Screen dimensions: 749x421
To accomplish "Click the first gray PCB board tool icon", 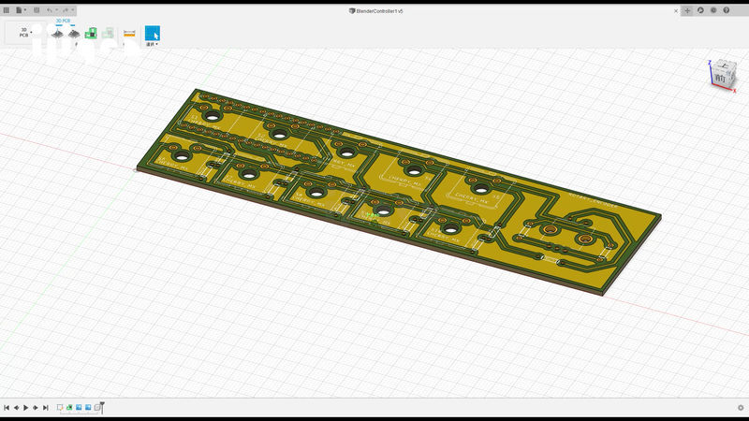I will click(x=57, y=34).
